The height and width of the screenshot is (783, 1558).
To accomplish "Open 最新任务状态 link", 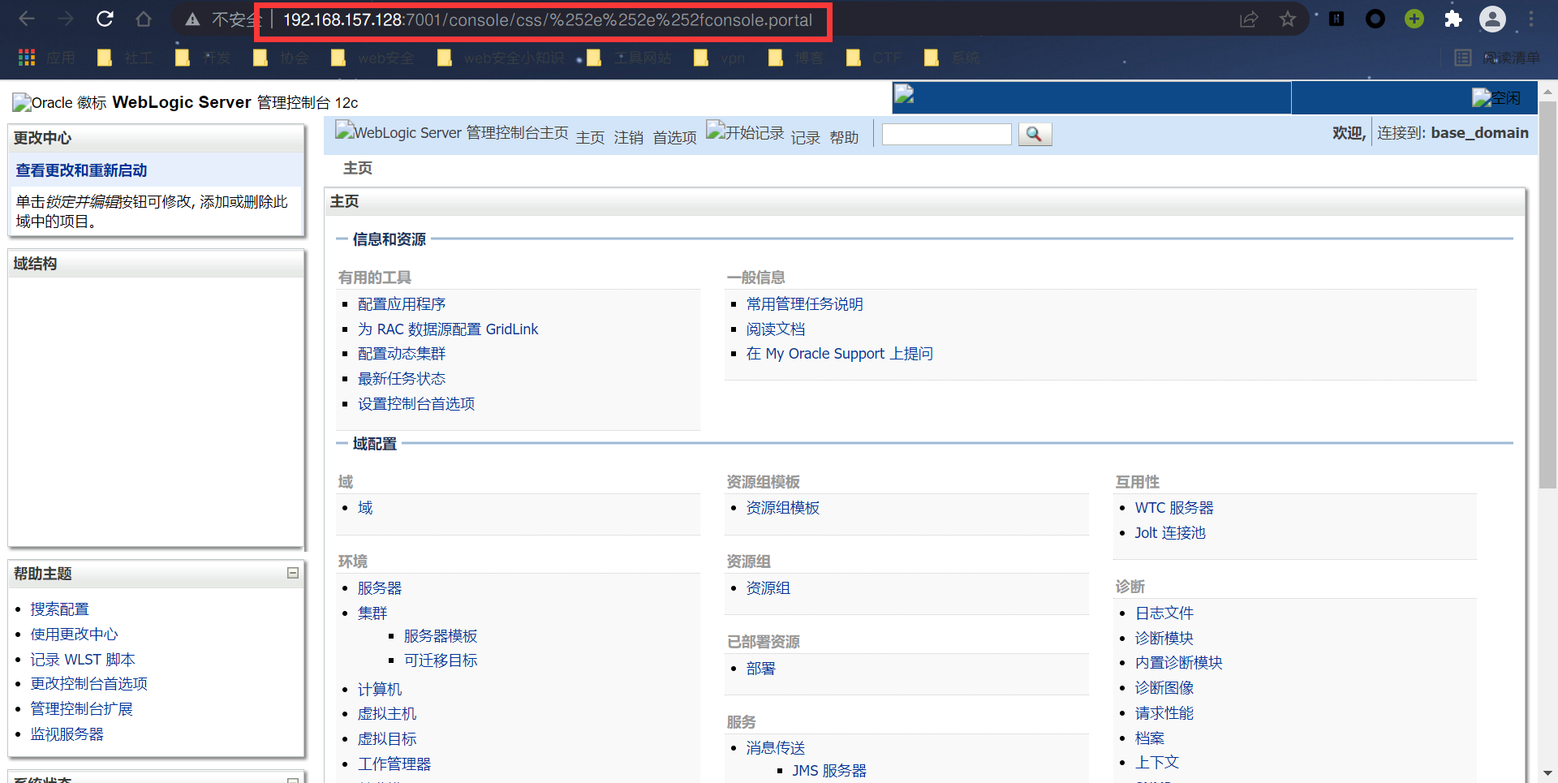I will click(402, 379).
